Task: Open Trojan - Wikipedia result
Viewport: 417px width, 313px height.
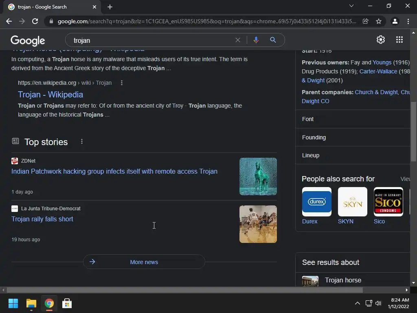Action: [50, 95]
